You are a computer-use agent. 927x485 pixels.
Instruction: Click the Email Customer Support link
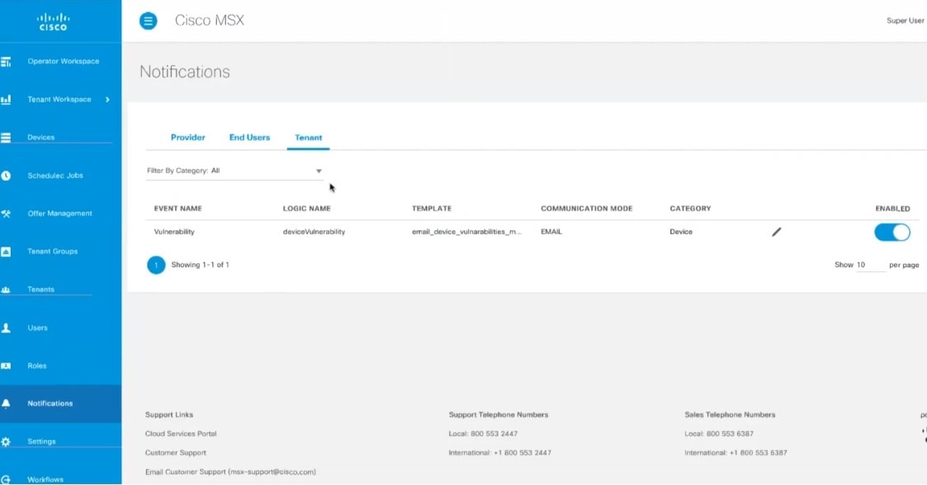pos(230,472)
